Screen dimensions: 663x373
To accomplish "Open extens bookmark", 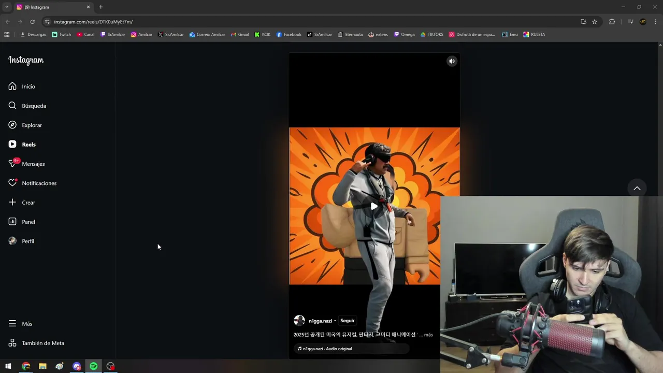I will [378, 35].
